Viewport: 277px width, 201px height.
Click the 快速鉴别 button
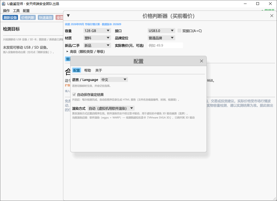(x=46, y=17)
